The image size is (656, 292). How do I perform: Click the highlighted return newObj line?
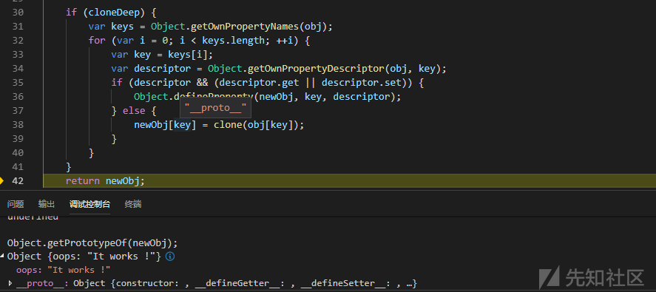tap(349, 180)
